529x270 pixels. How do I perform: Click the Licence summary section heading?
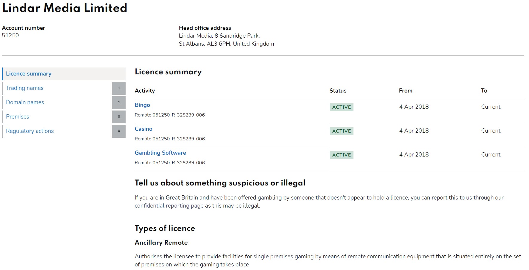(168, 72)
